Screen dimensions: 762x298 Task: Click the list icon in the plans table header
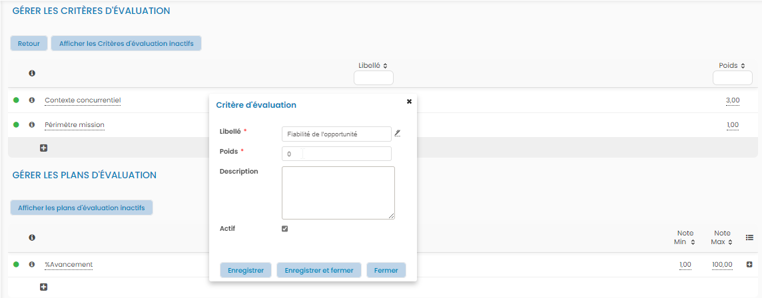click(749, 237)
